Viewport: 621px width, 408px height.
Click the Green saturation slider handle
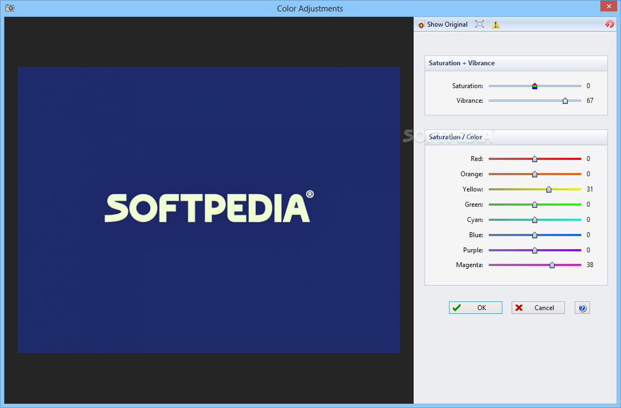[x=534, y=205]
